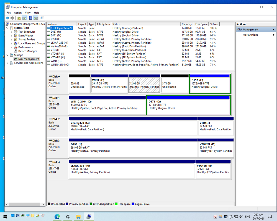Click the volume speaker tray icon

pyautogui.click(x=241, y=217)
